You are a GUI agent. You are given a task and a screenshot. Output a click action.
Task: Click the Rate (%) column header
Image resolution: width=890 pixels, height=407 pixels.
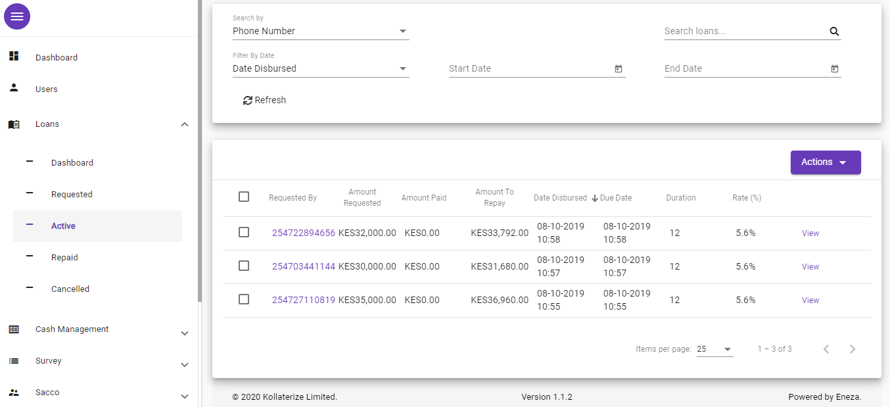point(747,198)
